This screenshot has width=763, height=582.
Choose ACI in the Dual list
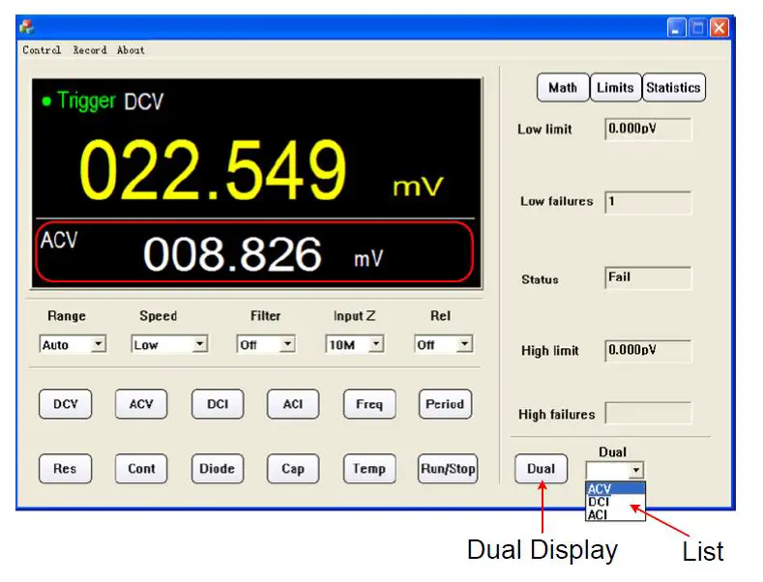[616, 514]
